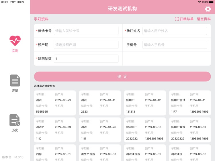Open the 预产期 date selector field
This screenshot has height=161, width=215.
point(86,45)
